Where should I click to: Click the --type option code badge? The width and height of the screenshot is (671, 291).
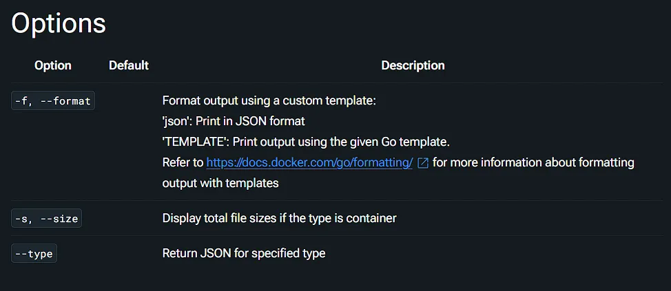(x=34, y=253)
